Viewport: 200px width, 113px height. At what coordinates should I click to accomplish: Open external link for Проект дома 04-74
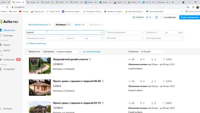(103, 103)
